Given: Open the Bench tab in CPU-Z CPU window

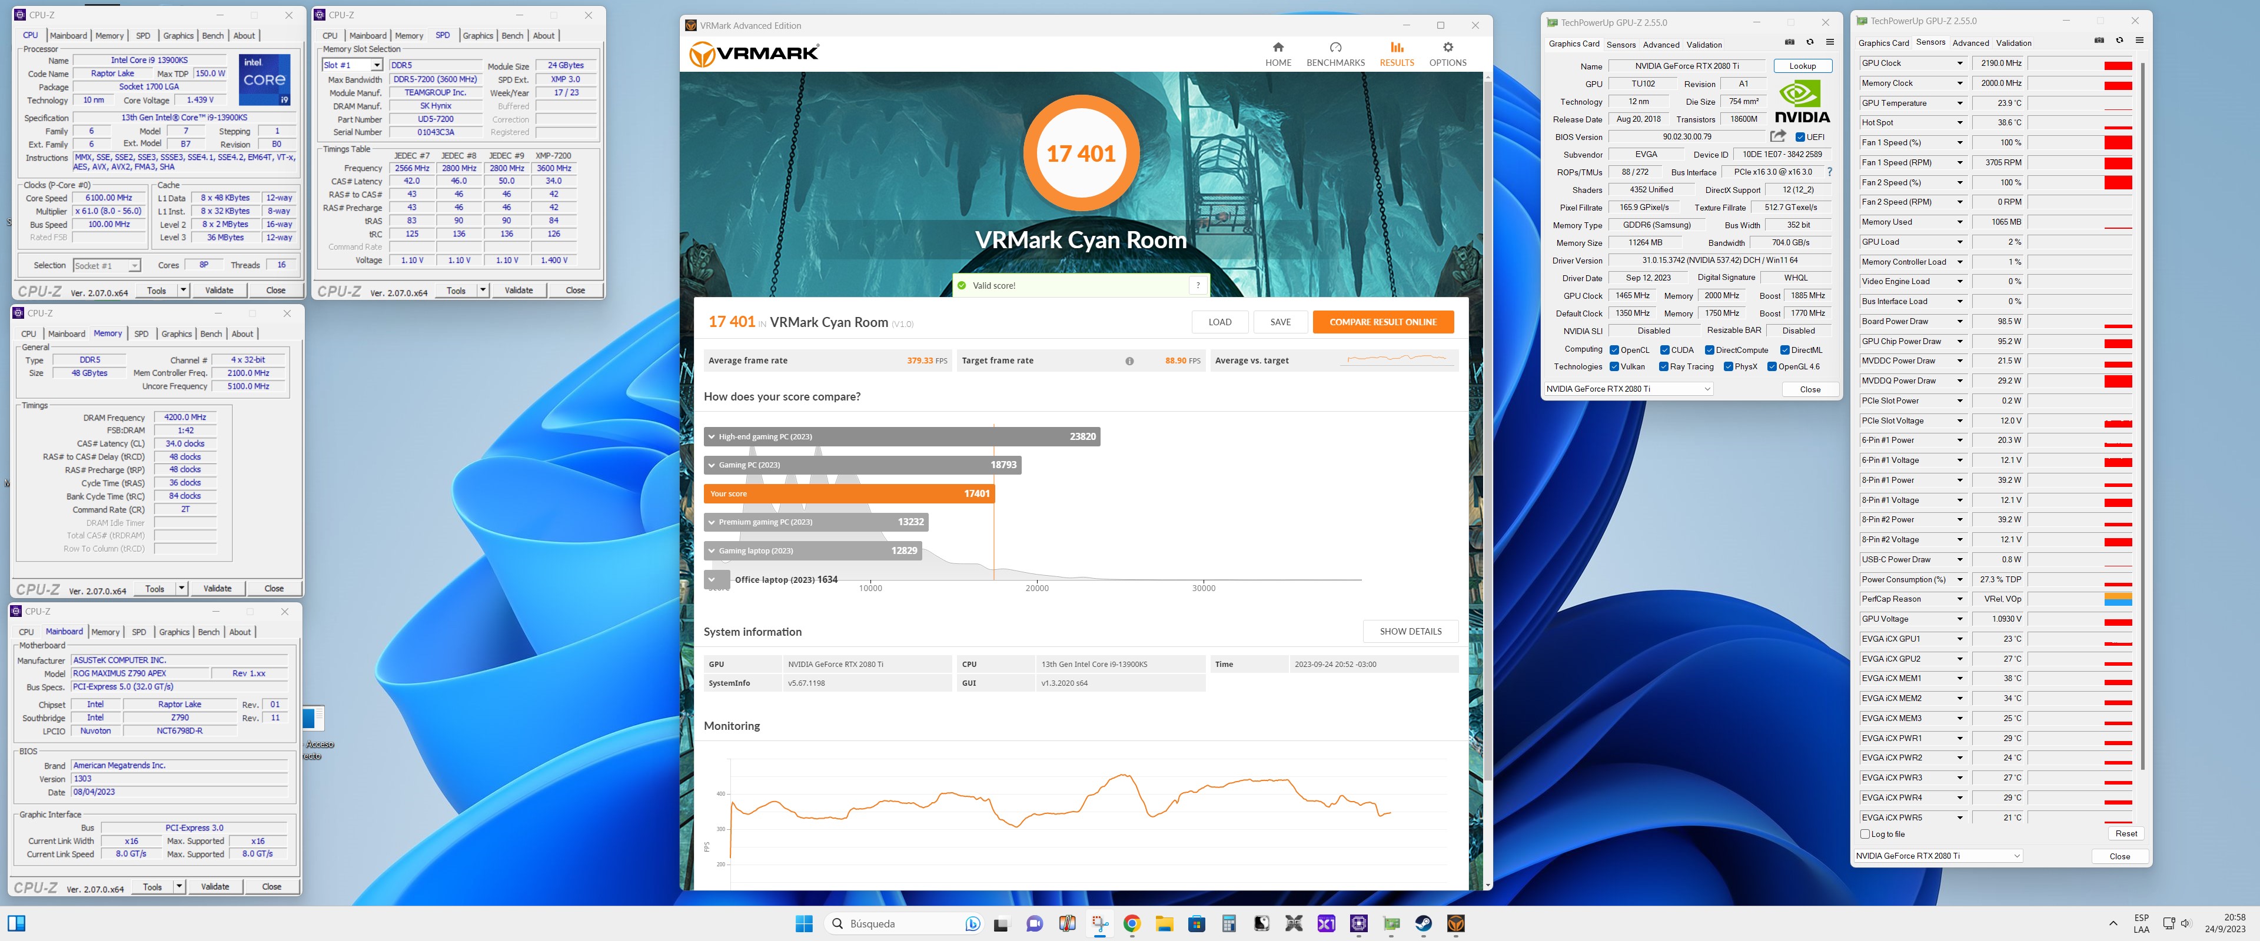Looking at the screenshot, I should 212,36.
